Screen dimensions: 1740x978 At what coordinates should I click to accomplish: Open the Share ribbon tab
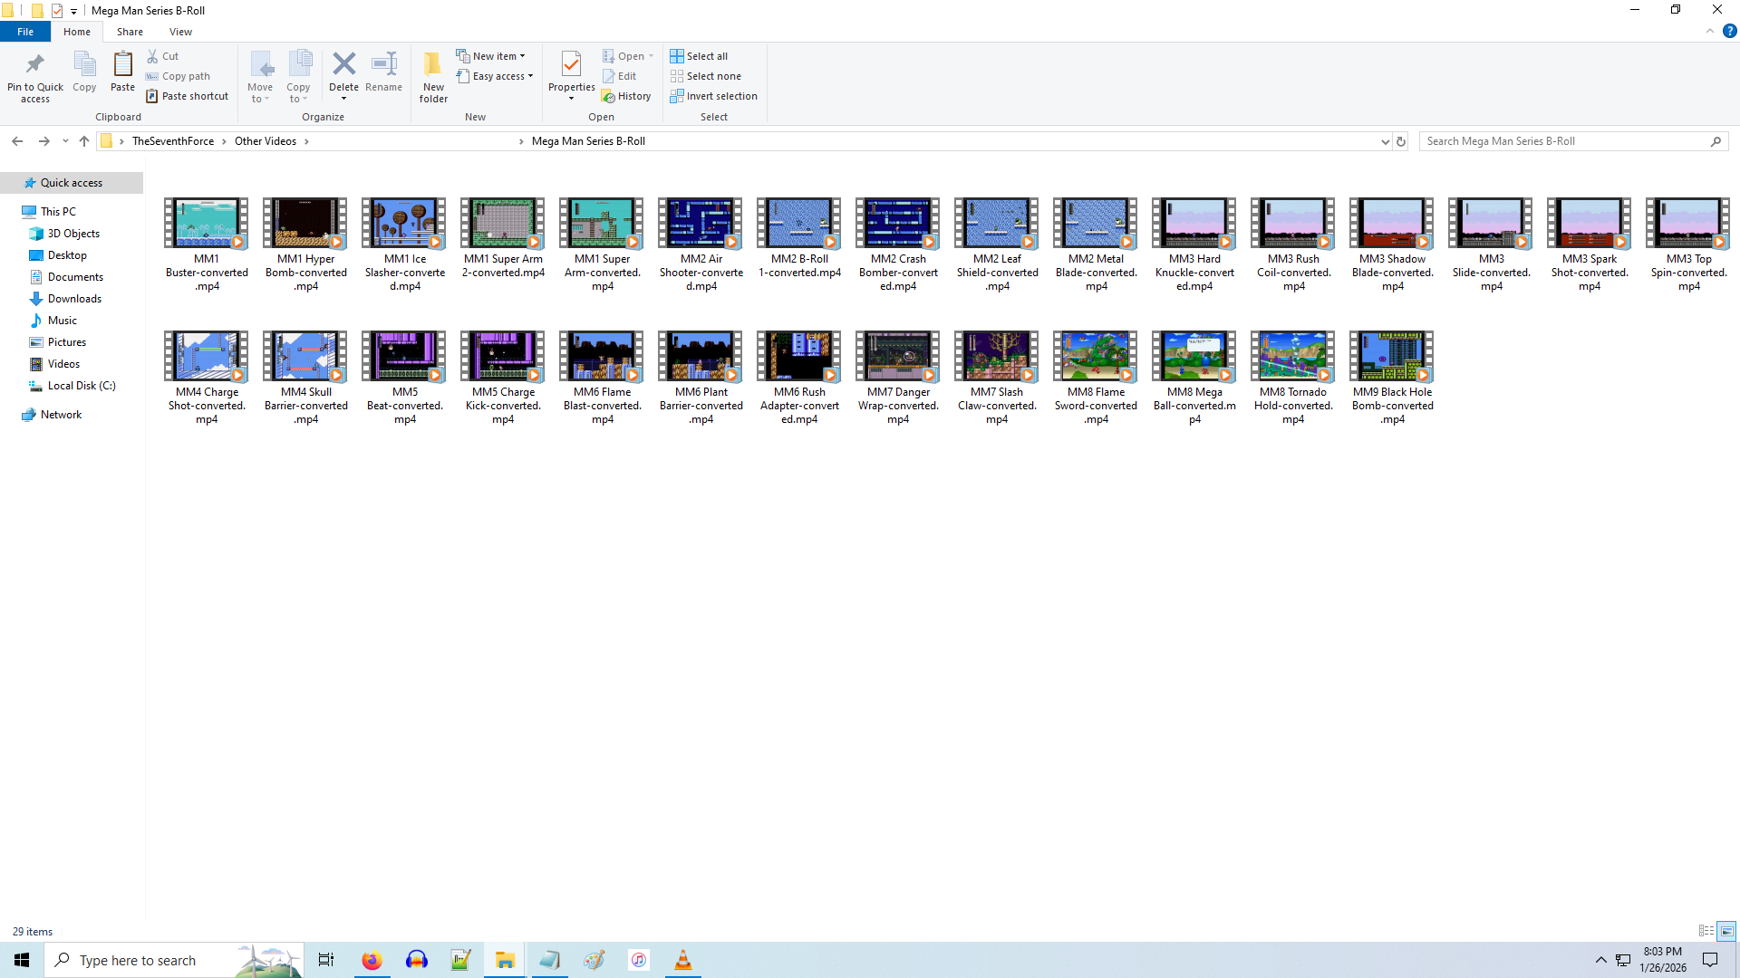pos(130,32)
